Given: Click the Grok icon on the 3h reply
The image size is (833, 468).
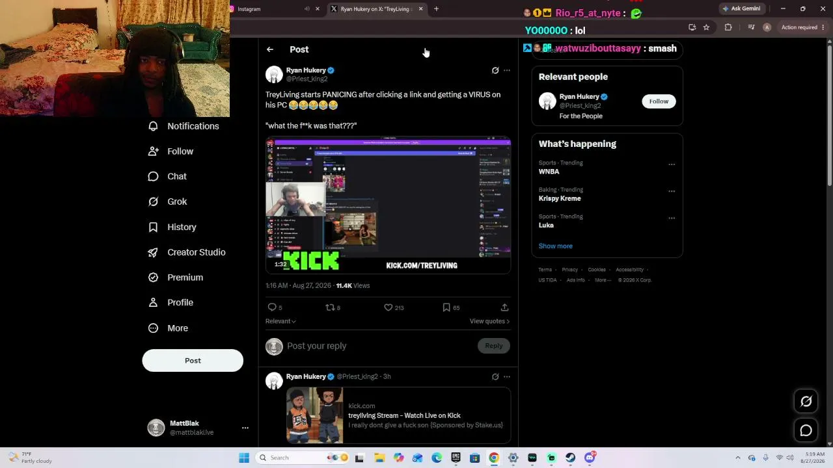Looking at the screenshot, I should click(495, 376).
